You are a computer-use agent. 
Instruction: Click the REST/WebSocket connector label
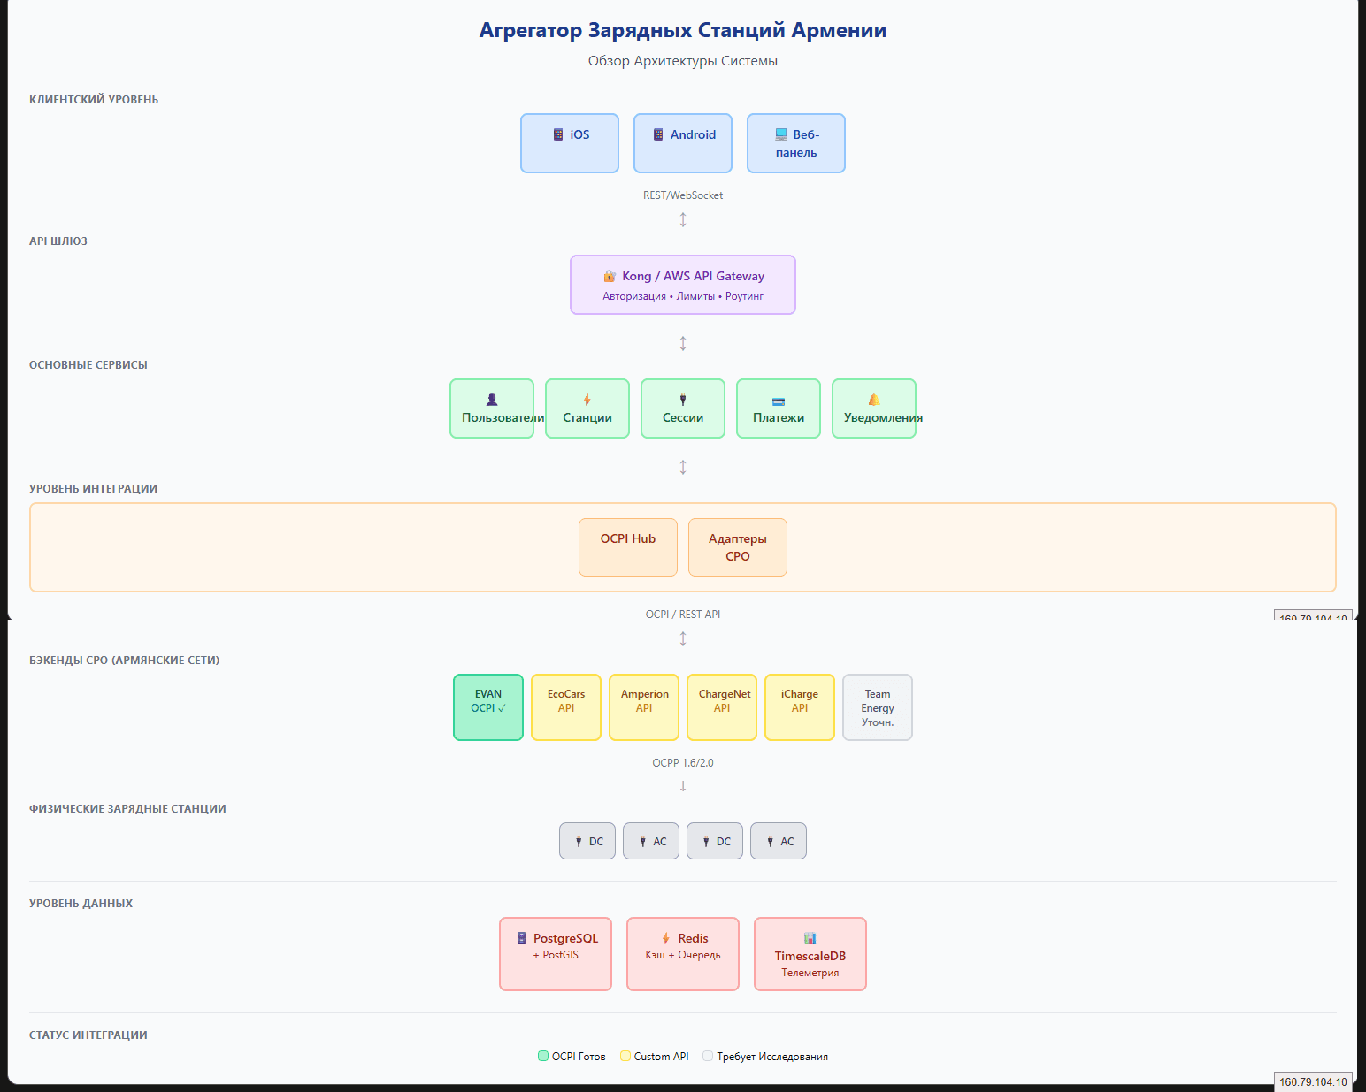coord(683,195)
